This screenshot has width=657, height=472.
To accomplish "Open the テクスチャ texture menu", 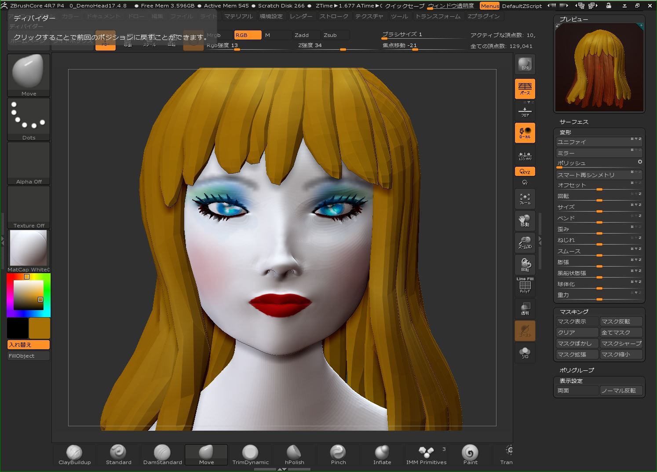I will pos(369,16).
